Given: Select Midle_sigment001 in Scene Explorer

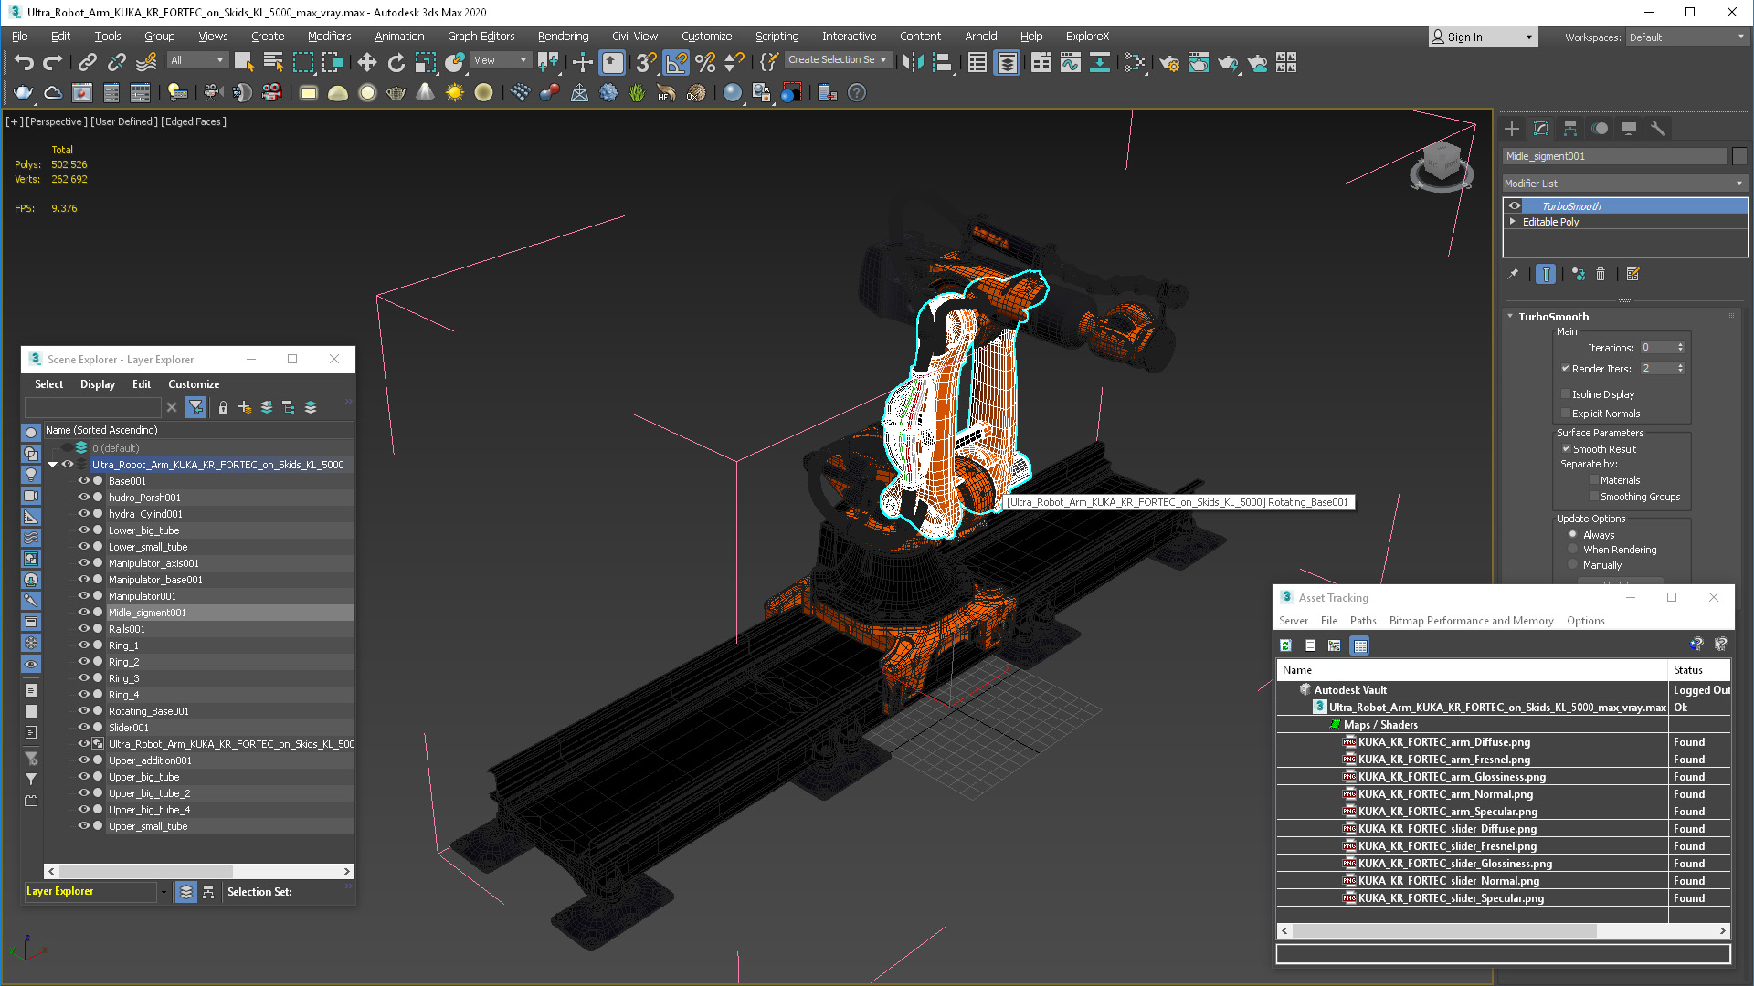Looking at the screenshot, I should tap(147, 613).
